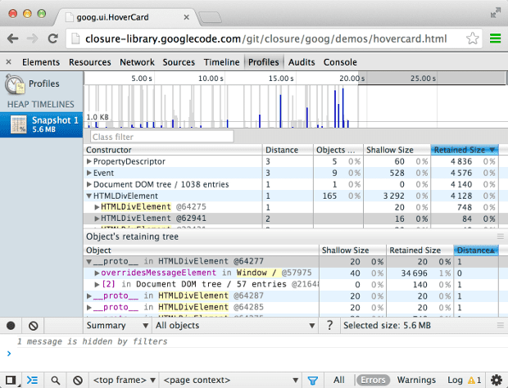This screenshot has width=508, height=388.
Task: Switch to the Network tab
Action: point(137,61)
